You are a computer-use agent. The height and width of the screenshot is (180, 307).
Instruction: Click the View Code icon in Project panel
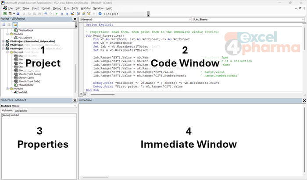(x=4, y=25)
